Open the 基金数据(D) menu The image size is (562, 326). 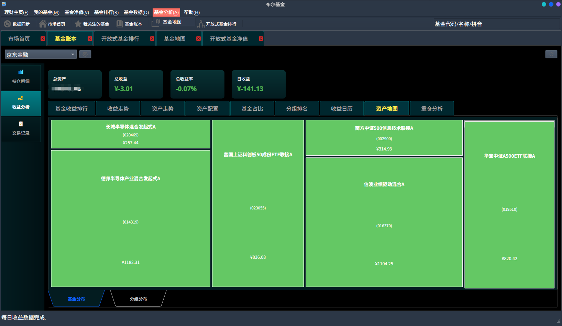click(136, 12)
